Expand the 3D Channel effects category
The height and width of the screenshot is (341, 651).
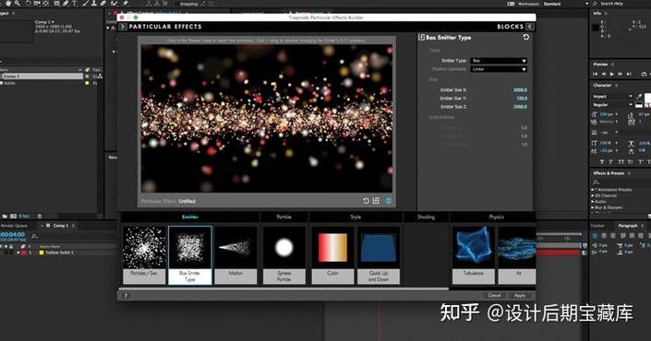pos(593,195)
